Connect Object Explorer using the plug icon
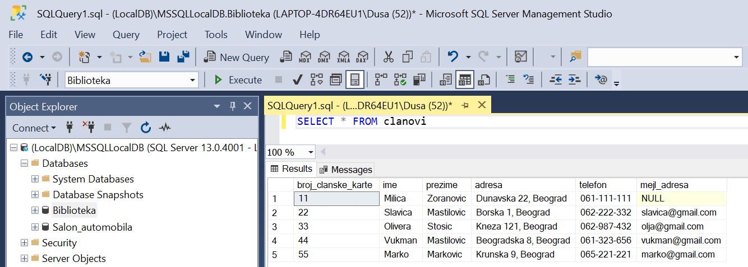 [70, 128]
